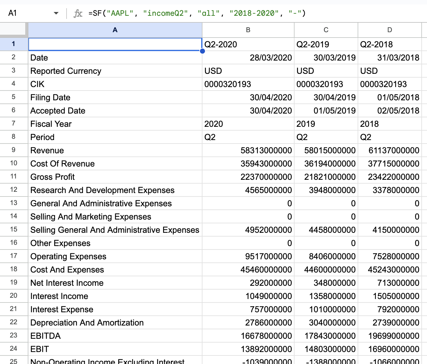Select column D header

pyautogui.click(x=390, y=30)
